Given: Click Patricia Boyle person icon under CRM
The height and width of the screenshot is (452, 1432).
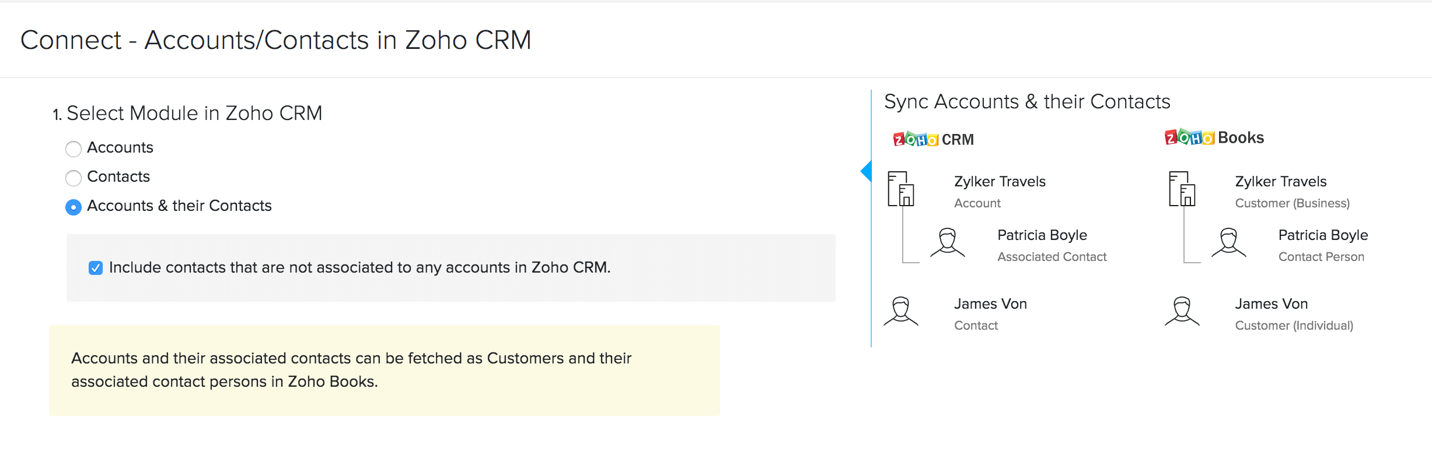Looking at the screenshot, I should click(x=947, y=242).
